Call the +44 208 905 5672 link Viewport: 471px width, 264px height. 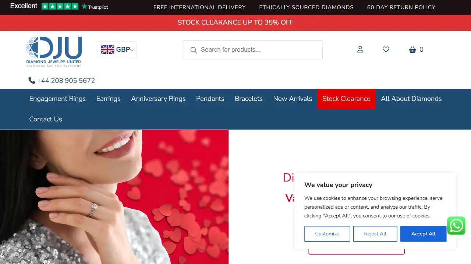click(66, 80)
